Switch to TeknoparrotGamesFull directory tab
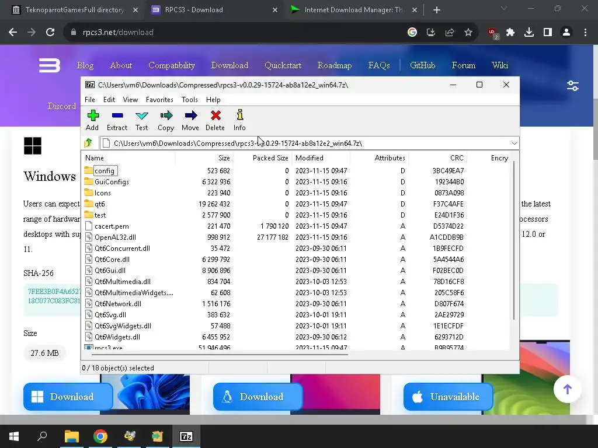 point(75,10)
